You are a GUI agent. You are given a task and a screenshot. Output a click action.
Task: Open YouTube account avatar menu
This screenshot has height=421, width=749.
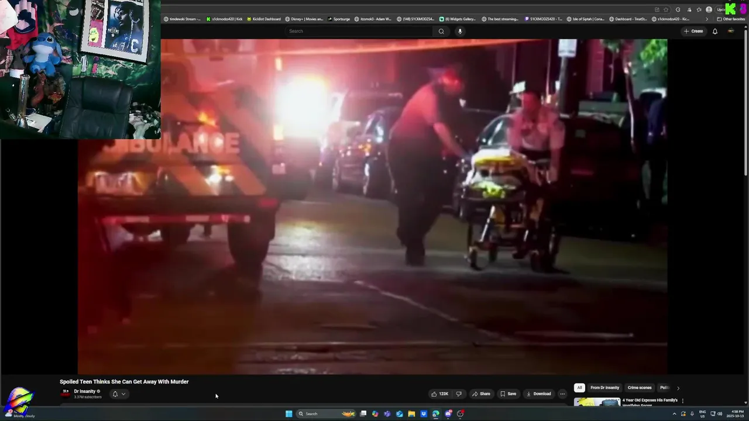click(731, 31)
